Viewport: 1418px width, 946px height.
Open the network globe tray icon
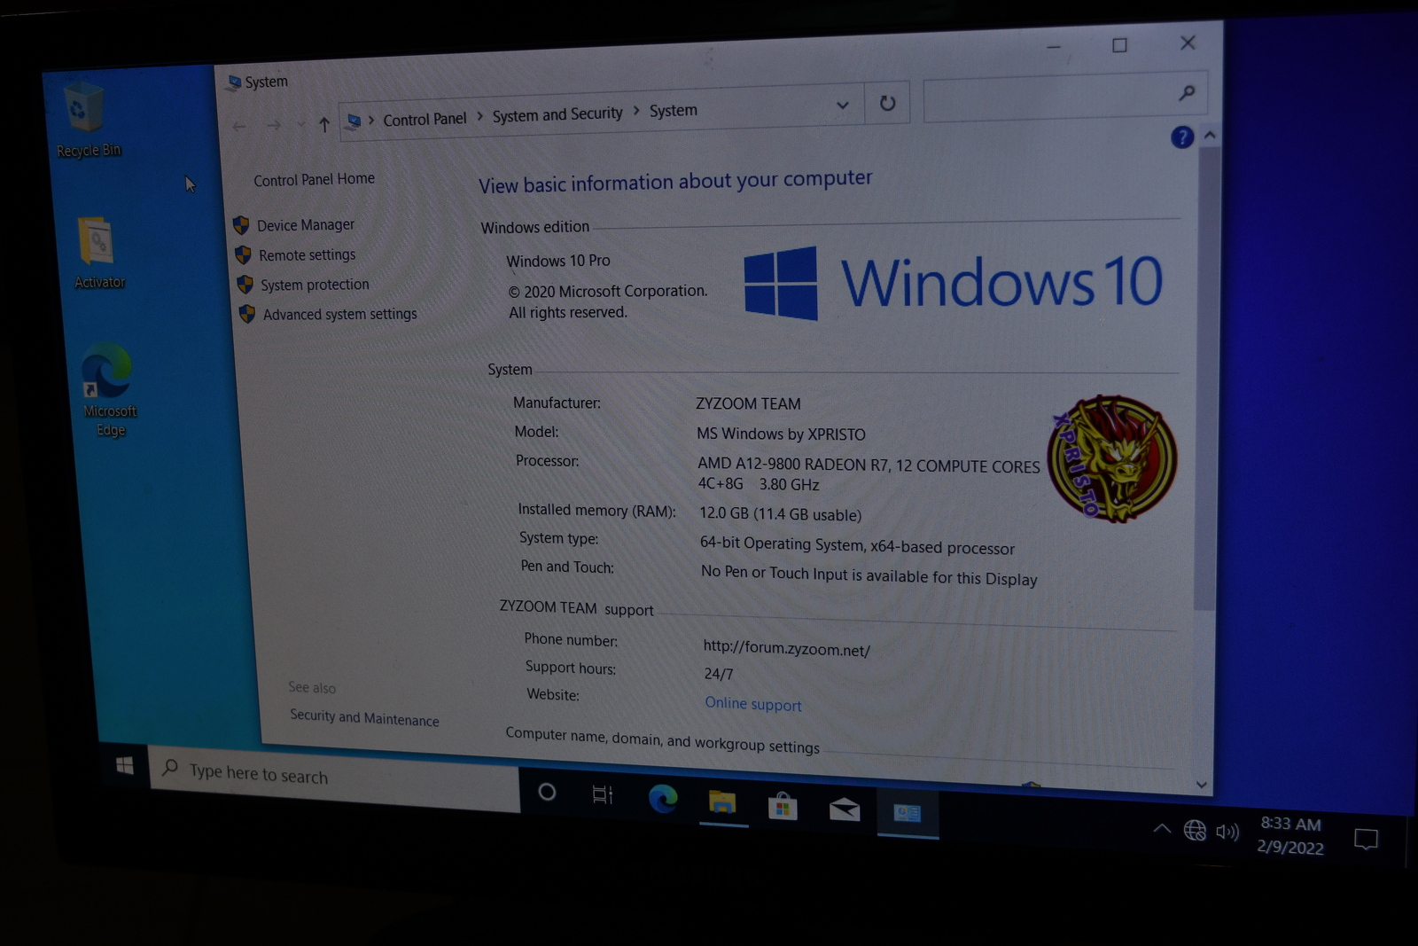(x=1194, y=830)
